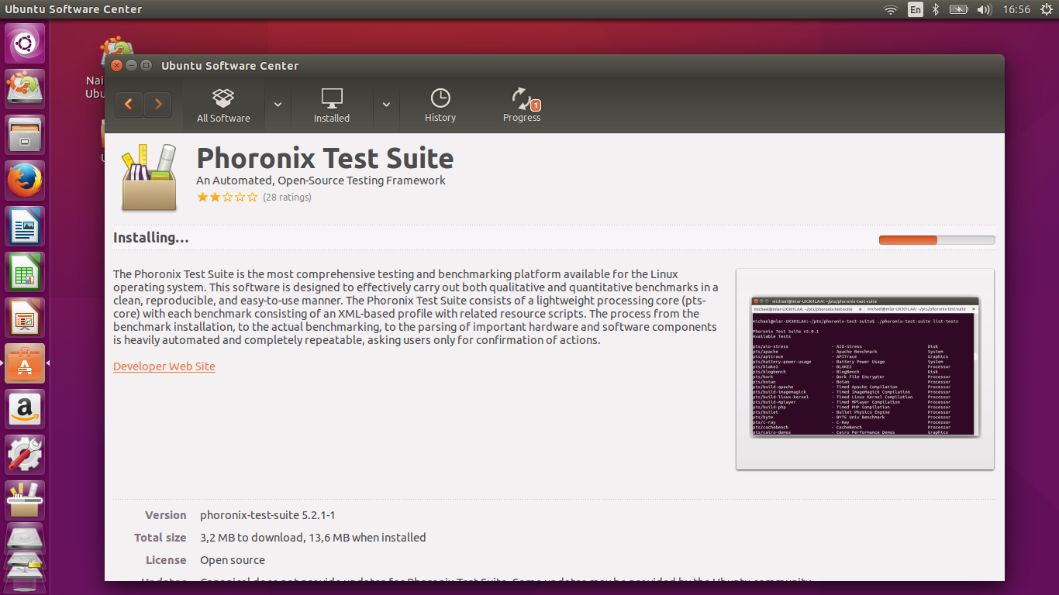
Task: Click the Phoronix Test Suite app icon
Action: [x=149, y=177]
